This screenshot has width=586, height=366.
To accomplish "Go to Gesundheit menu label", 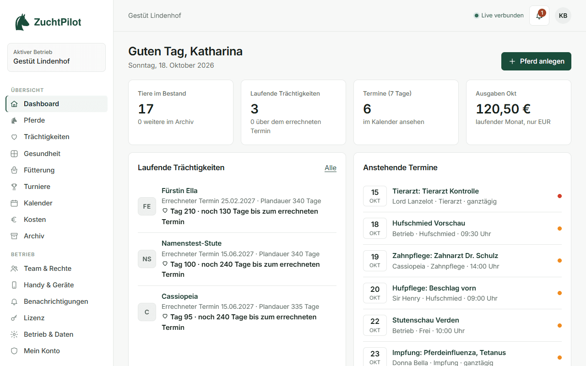I will pyautogui.click(x=42, y=154).
